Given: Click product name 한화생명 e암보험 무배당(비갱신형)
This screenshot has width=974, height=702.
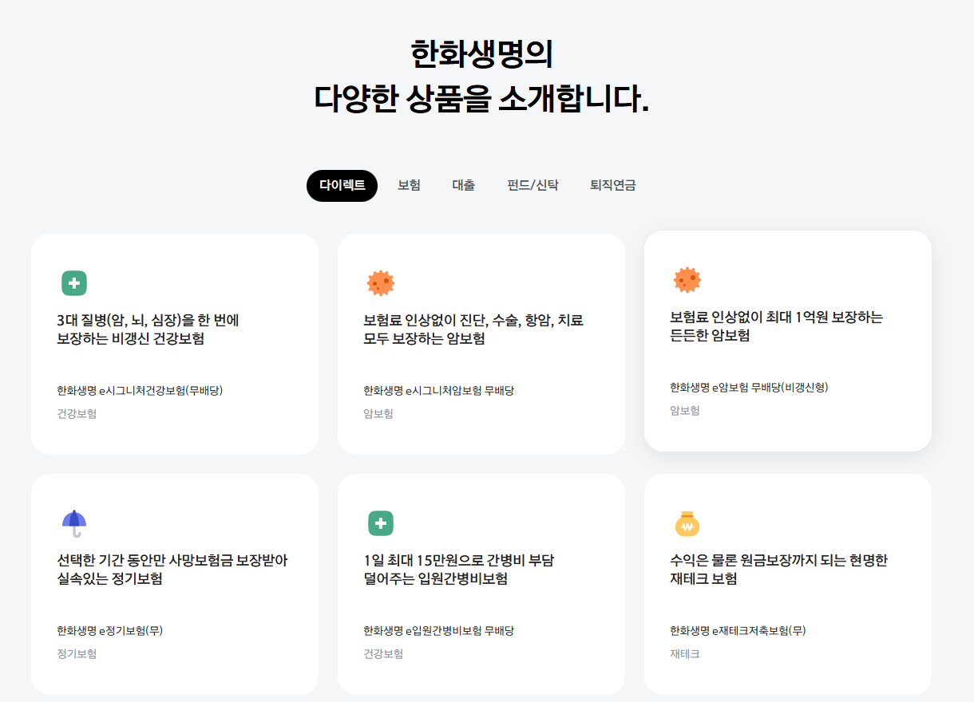Looking at the screenshot, I should pos(749,388).
